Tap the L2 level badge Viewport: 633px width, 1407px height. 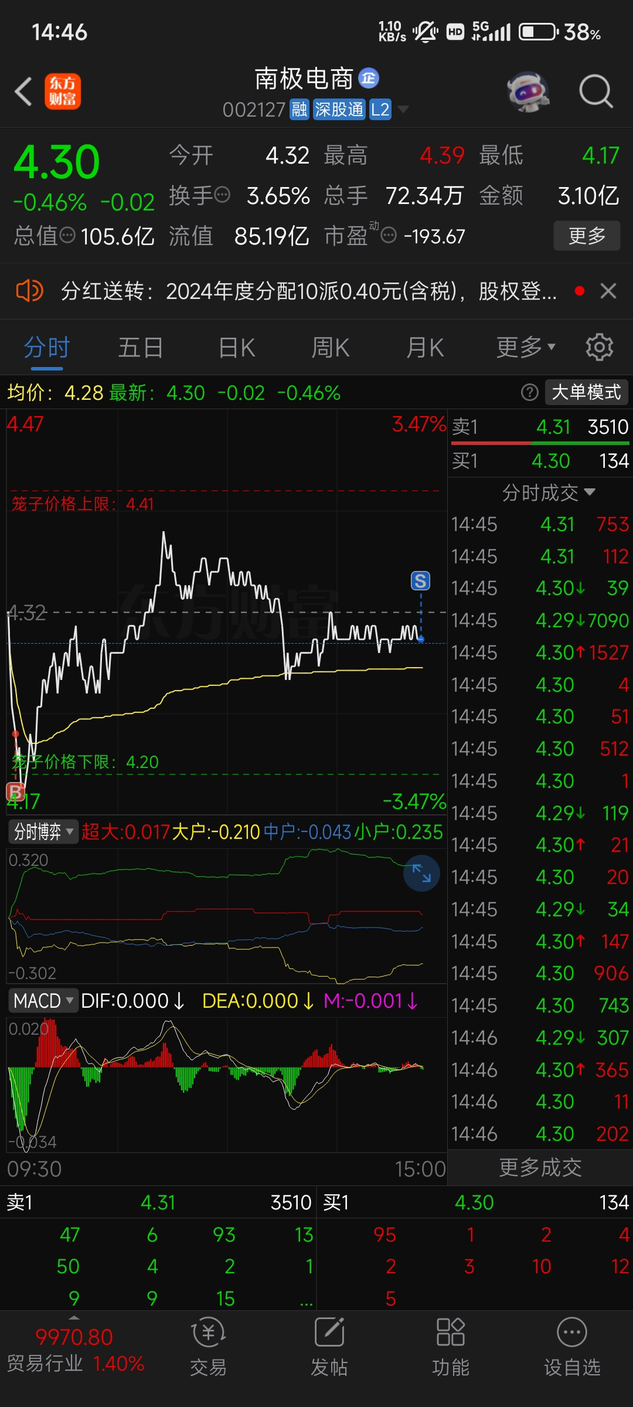(380, 109)
